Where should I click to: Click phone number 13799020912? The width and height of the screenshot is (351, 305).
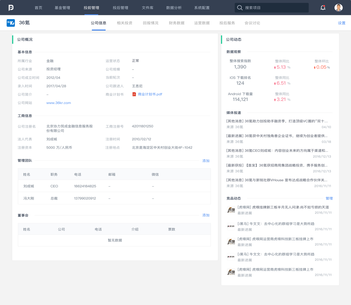coord(85,199)
